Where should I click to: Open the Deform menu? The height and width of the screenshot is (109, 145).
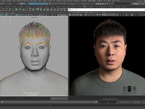coord(50,1)
